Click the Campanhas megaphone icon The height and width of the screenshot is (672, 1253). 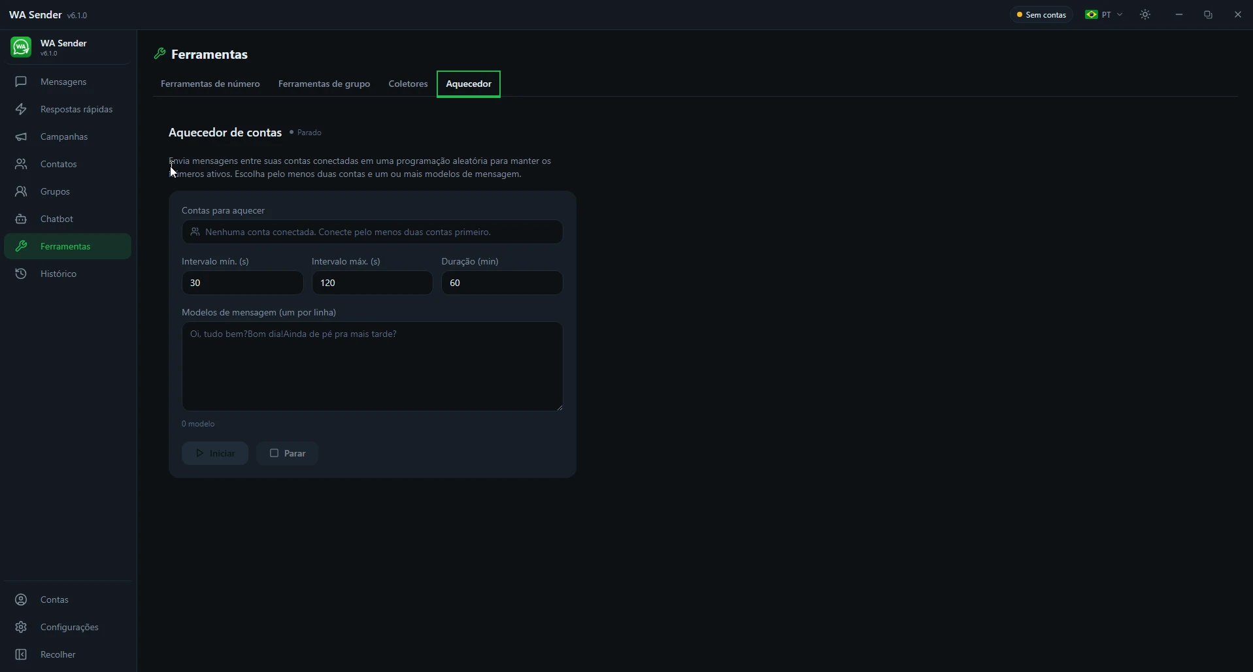click(21, 136)
